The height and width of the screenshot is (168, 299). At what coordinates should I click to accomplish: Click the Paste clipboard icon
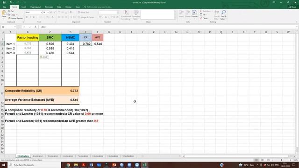[x=4, y=13]
